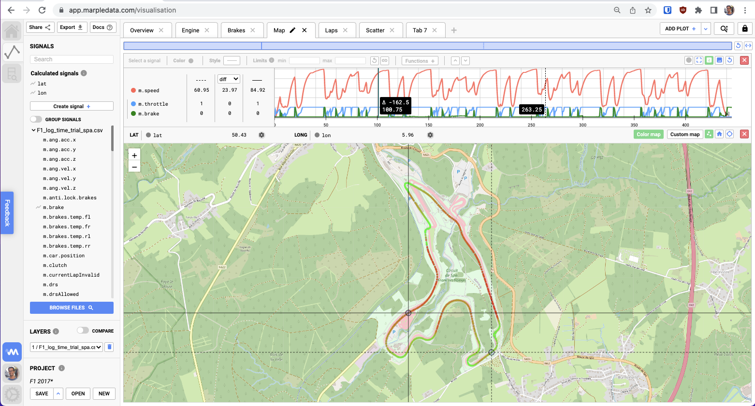
Task: Click the zoom search icon beside ADD PLOT
Action: click(724, 28)
